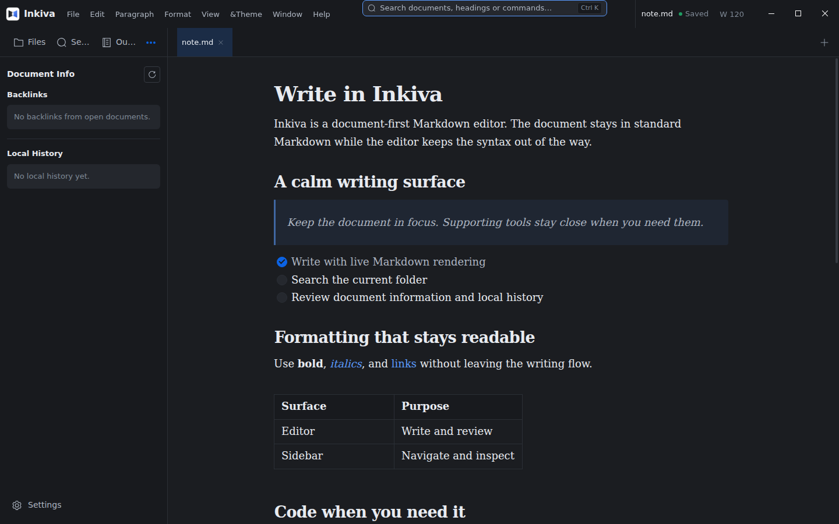Image resolution: width=839 pixels, height=524 pixels.
Task: Open the Window menu
Action: pyautogui.click(x=287, y=14)
